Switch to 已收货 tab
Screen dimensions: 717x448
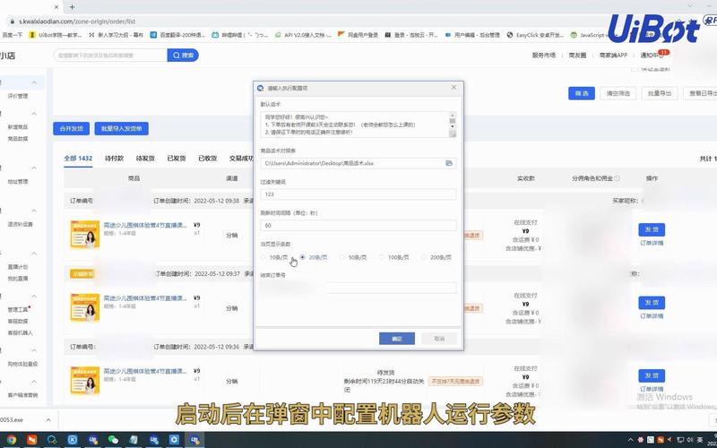click(208, 159)
